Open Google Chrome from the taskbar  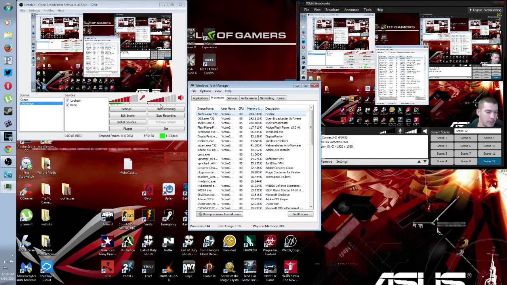[x=8, y=149]
